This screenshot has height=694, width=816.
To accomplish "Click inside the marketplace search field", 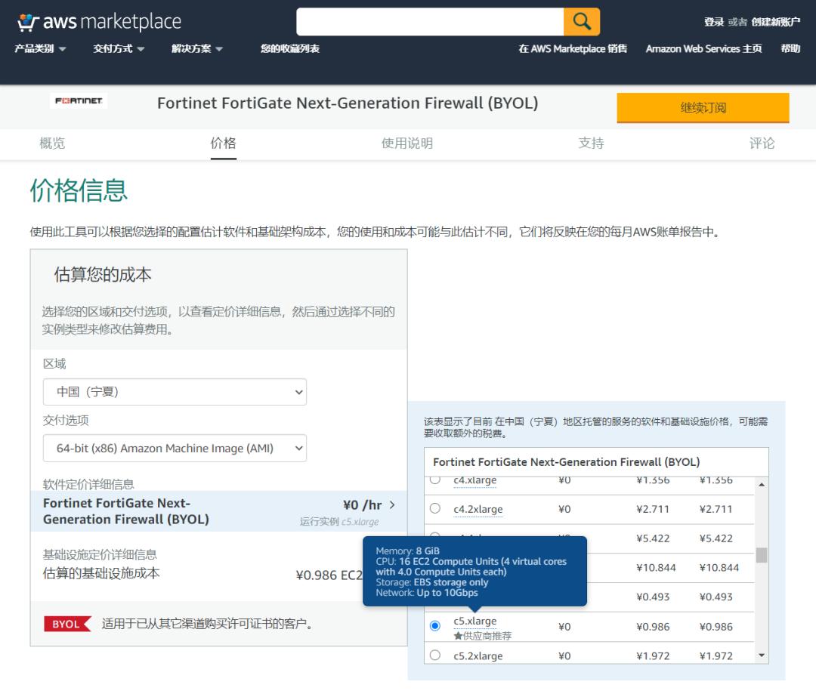I will [431, 22].
